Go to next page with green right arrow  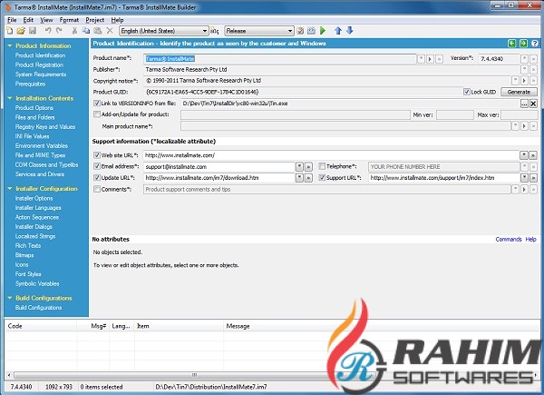(x=523, y=44)
